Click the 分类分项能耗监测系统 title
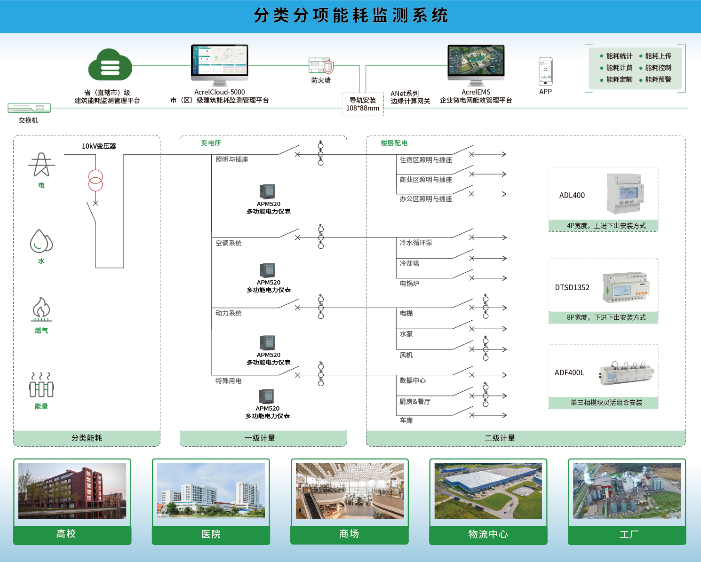The image size is (701, 562). click(351, 16)
